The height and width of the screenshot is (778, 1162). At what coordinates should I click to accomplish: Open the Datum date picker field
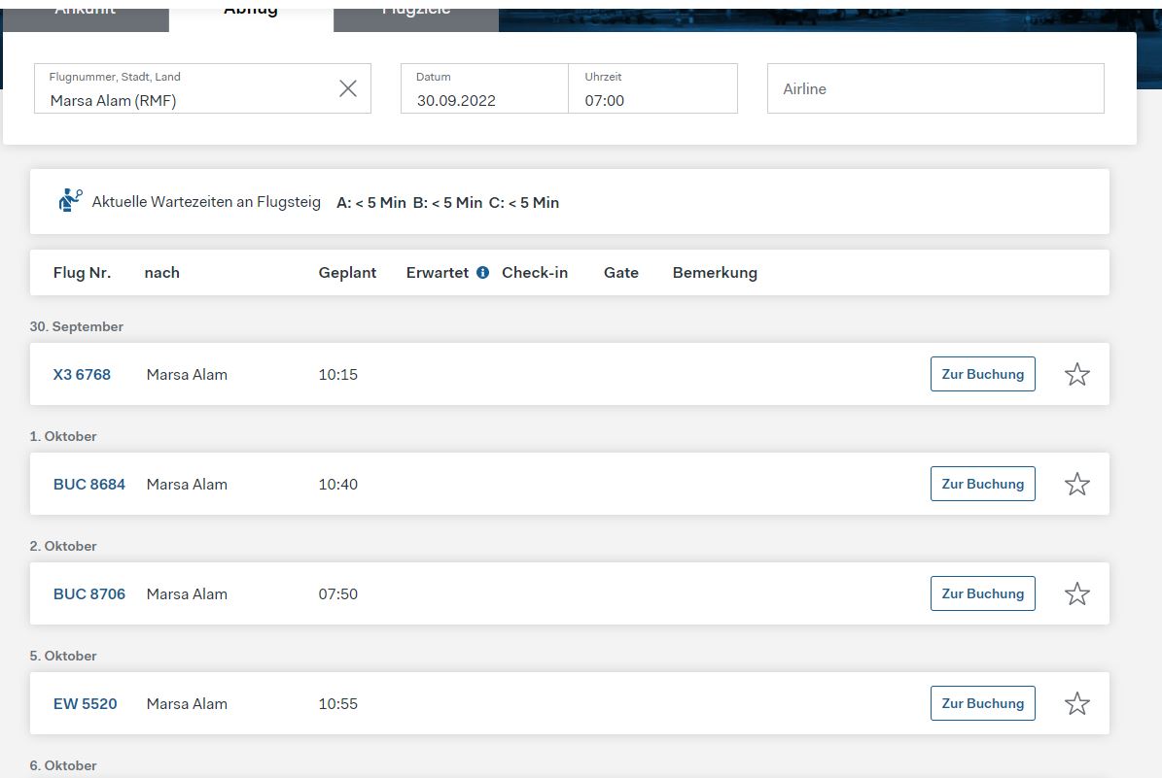[484, 89]
